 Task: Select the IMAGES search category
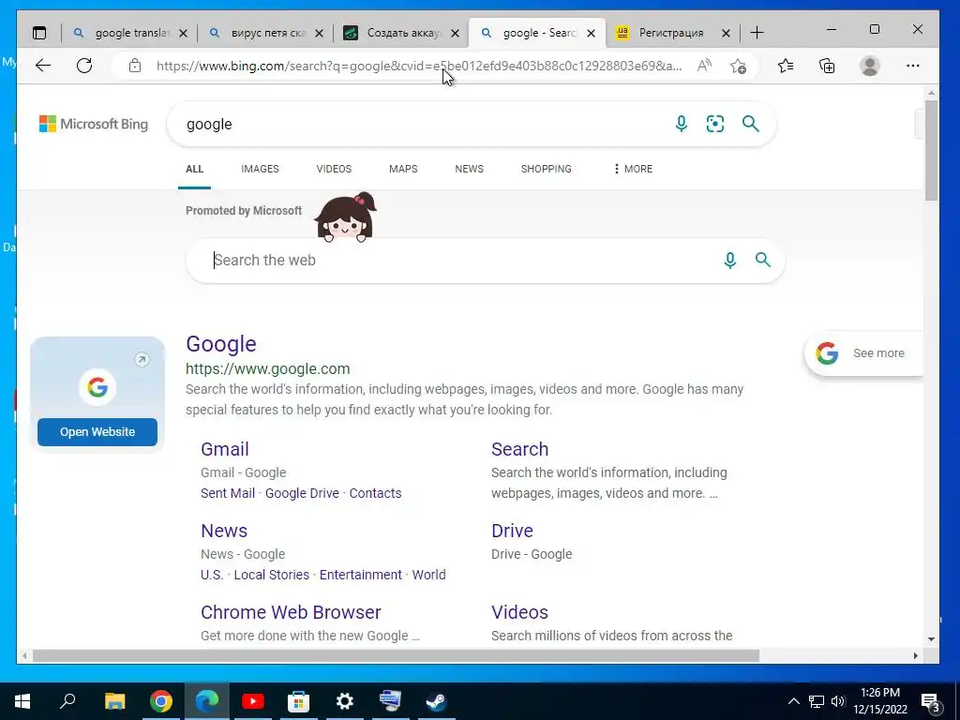coord(260,169)
